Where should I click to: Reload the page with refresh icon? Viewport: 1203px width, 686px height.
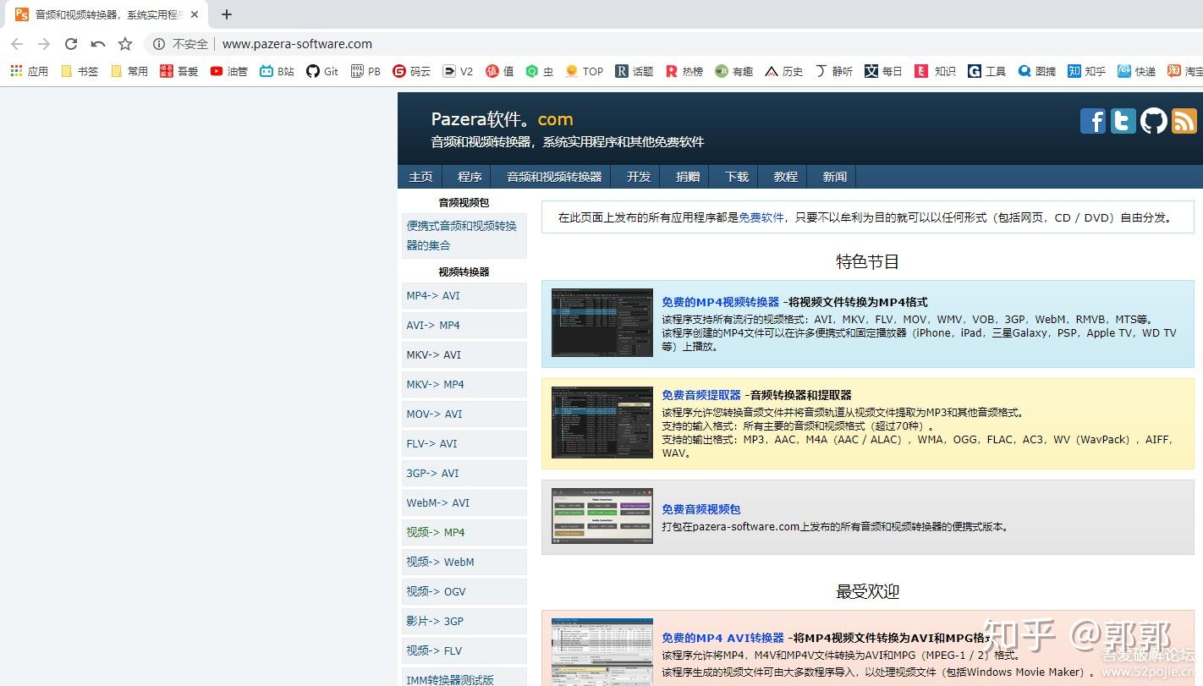tap(71, 44)
